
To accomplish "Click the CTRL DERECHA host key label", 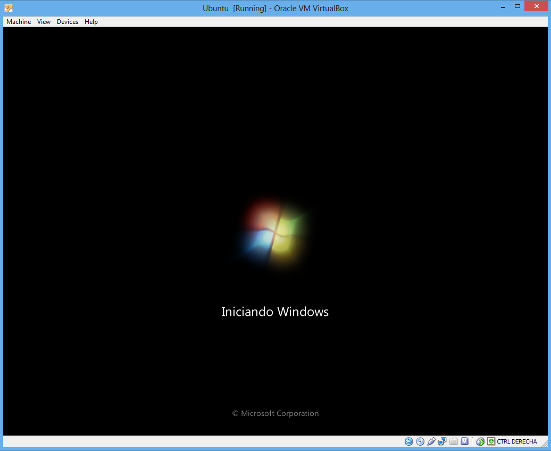I will coord(517,441).
